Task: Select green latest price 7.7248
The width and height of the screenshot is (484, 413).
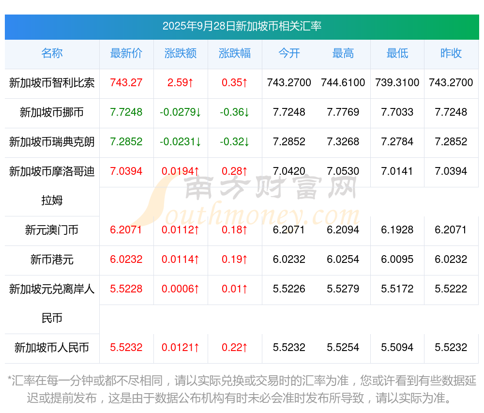Action: click(x=126, y=112)
